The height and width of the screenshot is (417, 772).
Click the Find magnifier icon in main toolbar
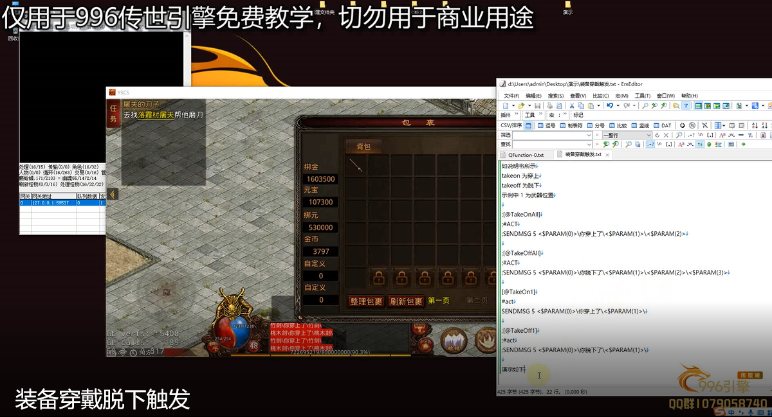click(645, 105)
